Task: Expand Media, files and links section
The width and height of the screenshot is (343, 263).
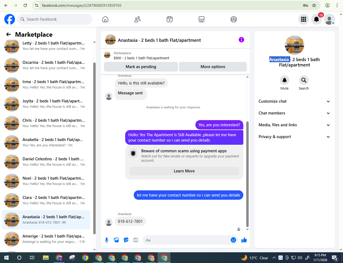Action: click(x=294, y=125)
